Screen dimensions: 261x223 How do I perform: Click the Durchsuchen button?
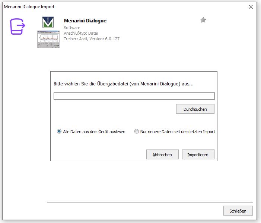point(195,109)
